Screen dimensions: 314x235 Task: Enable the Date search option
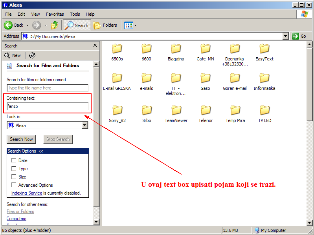[x=14, y=160]
